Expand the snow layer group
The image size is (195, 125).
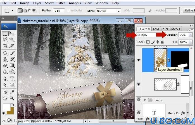[x=145, y=100]
